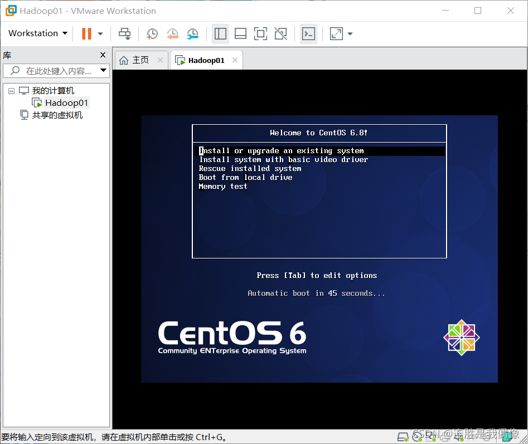This screenshot has height=444, width=528.
Task: Close the 主页 tab
Action: tap(160, 60)
